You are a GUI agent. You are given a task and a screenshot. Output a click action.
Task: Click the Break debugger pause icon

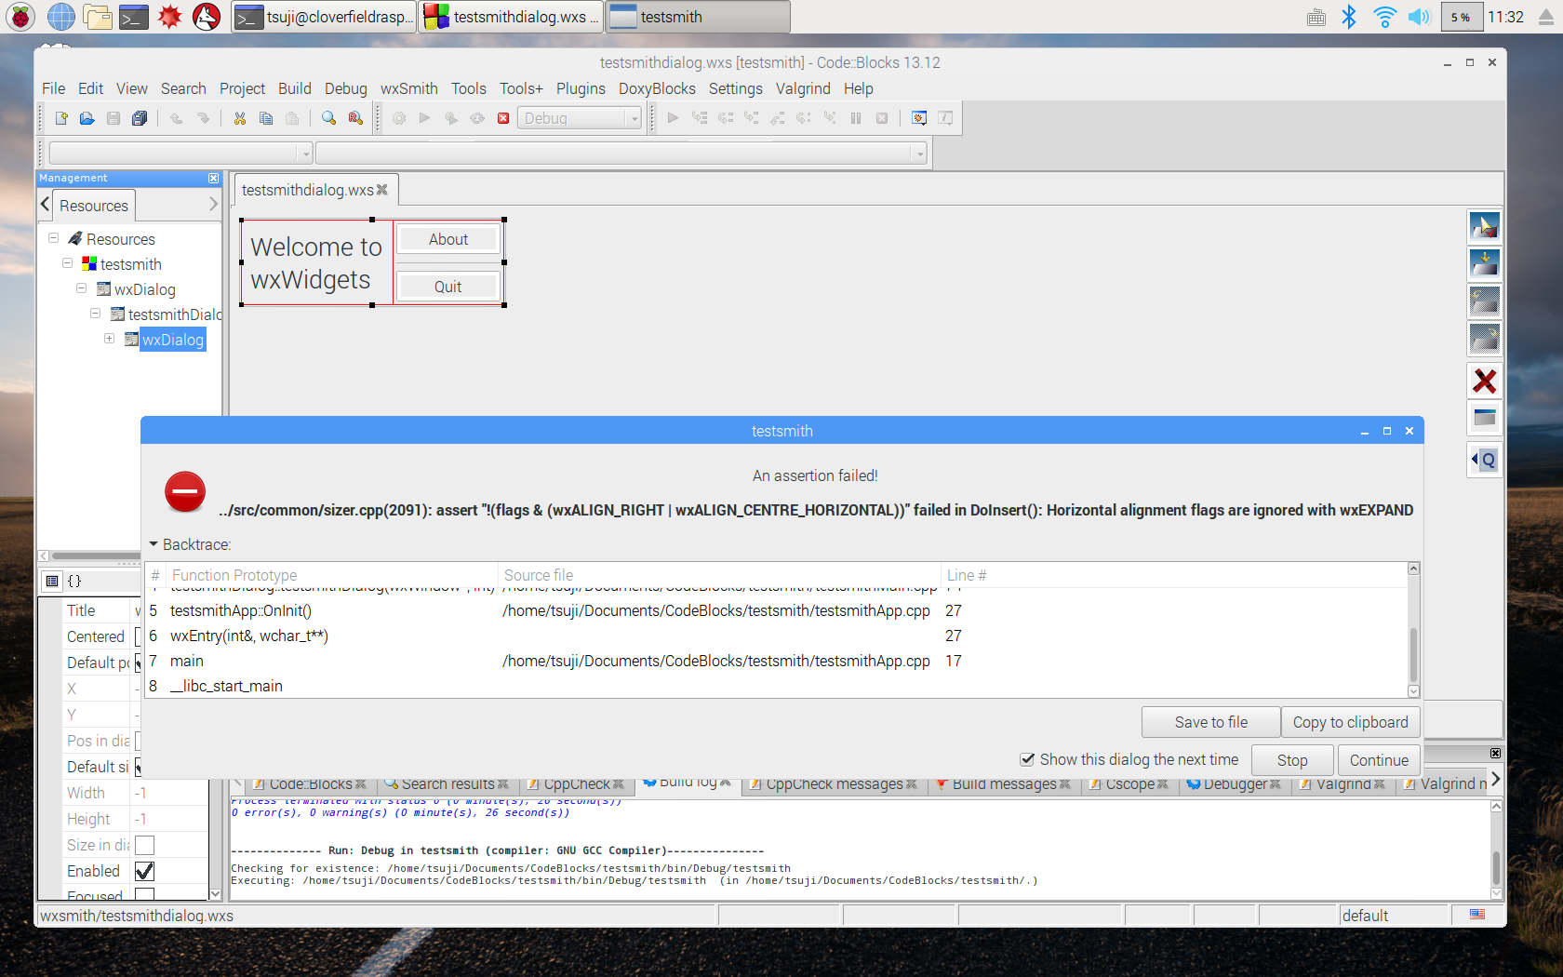pos(856,118)
